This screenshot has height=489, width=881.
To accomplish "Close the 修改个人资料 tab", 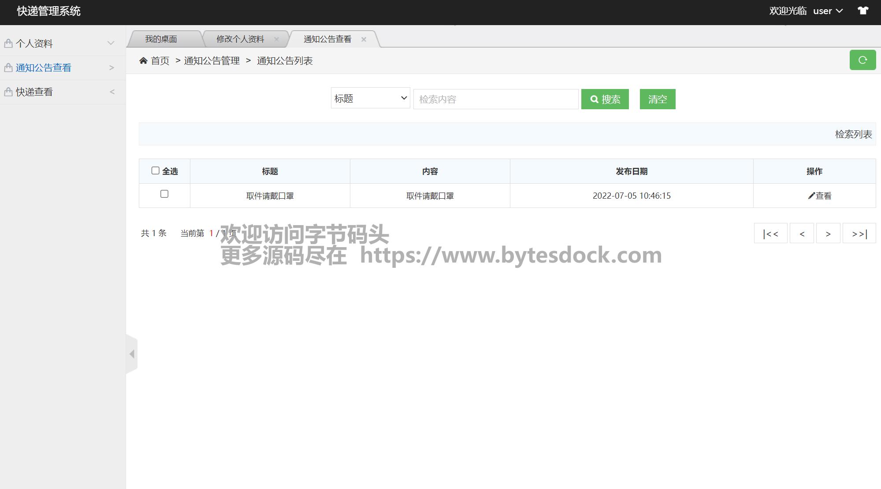I will 276,39.
